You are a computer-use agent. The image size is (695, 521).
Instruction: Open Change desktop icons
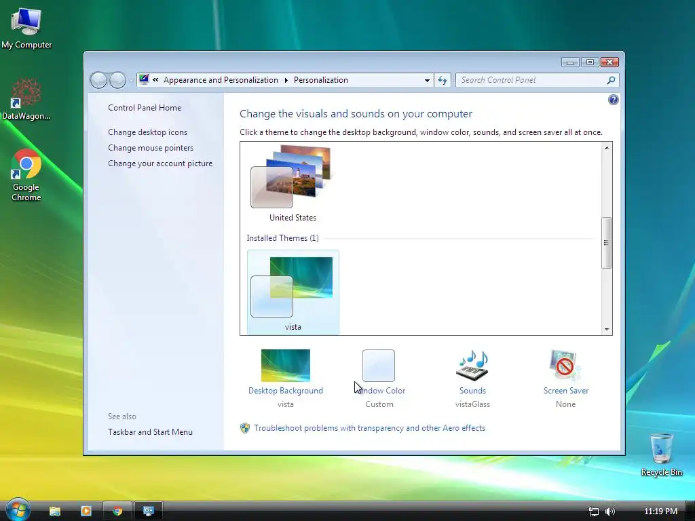[147, 132]
